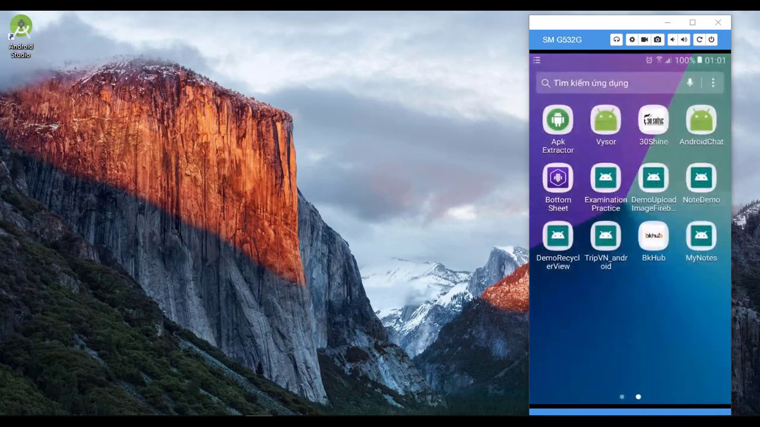
Task: Open the DemoUploadImageFireb... app
Action: point(654,187)
